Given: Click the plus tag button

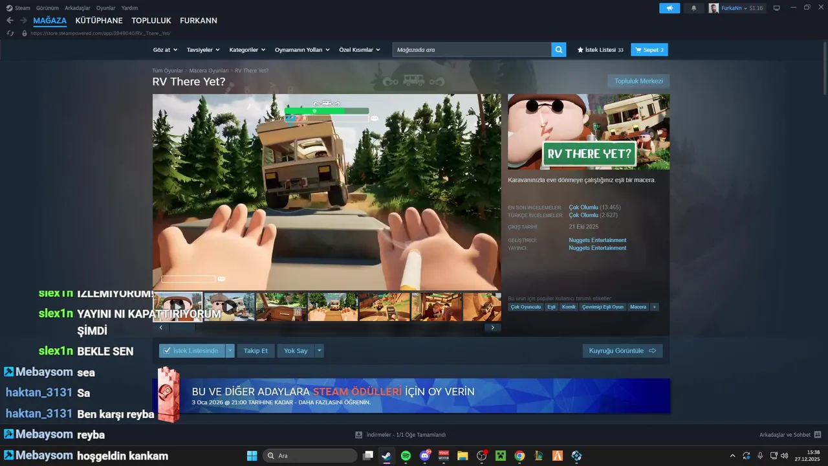Looking at the screenshot, I should tap(654, 307).
